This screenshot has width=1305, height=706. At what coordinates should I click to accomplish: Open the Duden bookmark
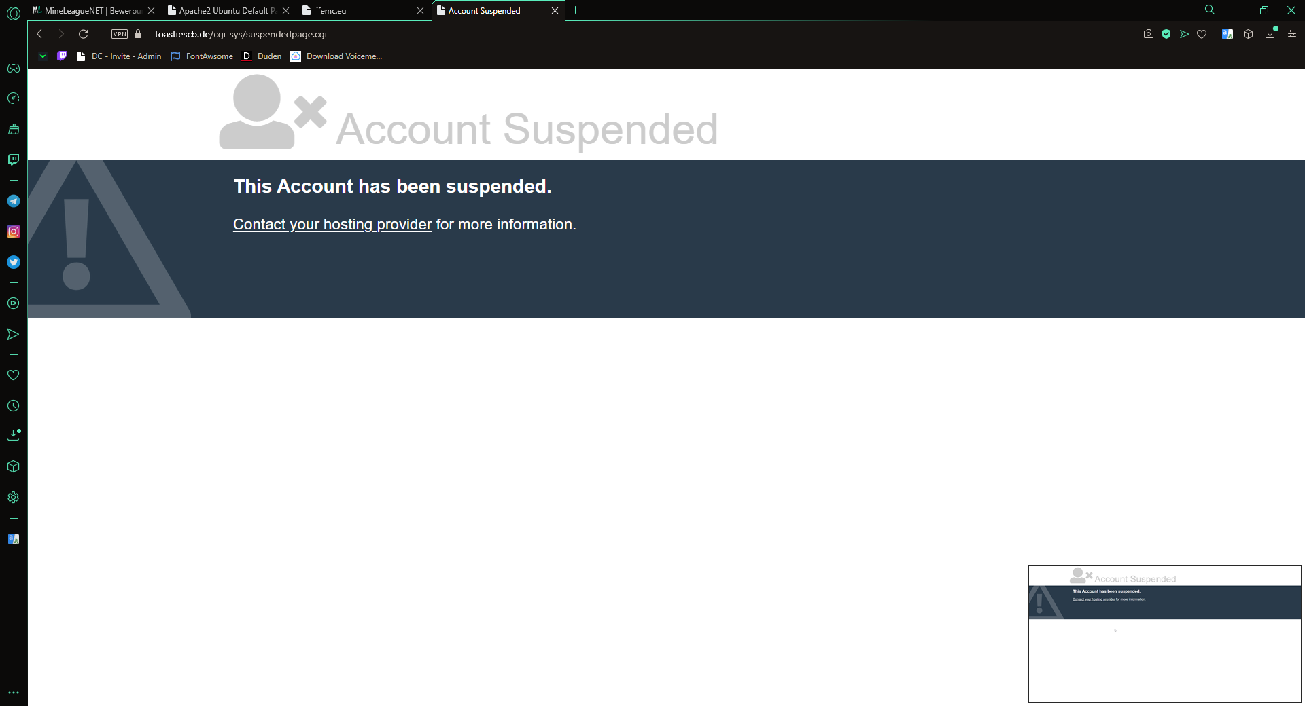click(x=262, y=56)
